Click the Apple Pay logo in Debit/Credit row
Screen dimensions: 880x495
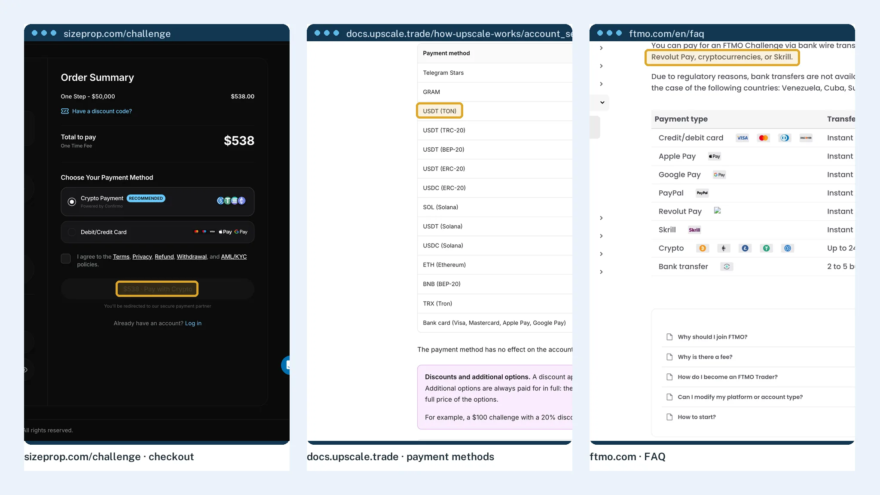click(225, 232)
